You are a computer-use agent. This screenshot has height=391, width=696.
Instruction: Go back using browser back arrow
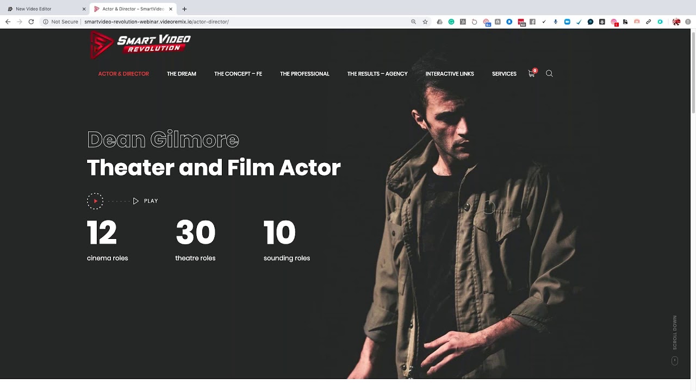[x=8, y=22]
